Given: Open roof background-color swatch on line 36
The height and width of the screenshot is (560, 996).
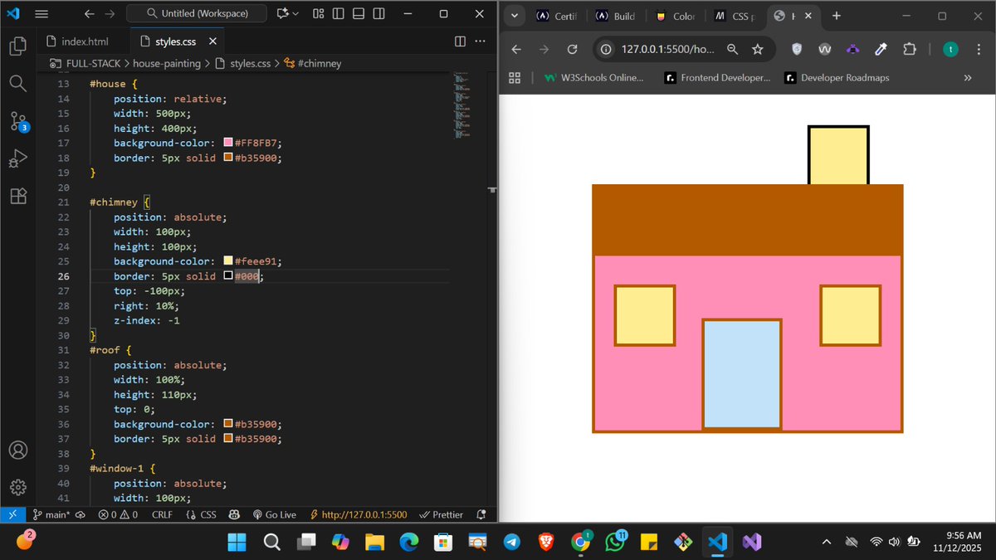Looking at the screenshot, I should click(x=228, y=424).
